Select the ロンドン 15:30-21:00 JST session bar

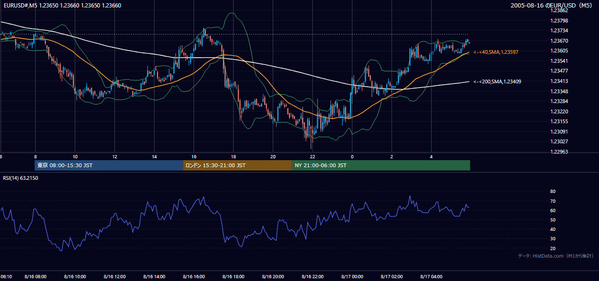tap(237, 165)
